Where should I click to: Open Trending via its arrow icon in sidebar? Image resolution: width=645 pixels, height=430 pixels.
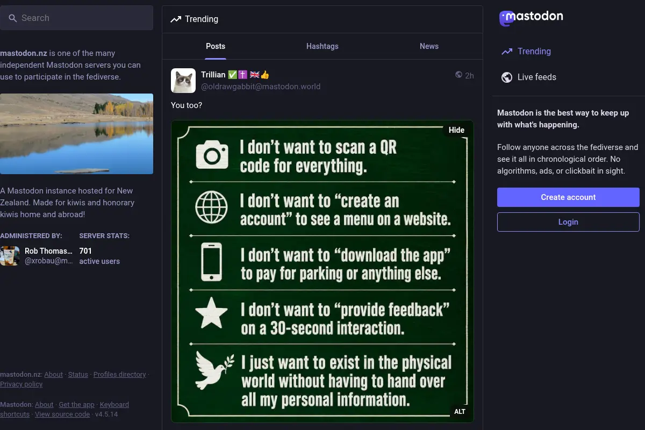(507, 52)
